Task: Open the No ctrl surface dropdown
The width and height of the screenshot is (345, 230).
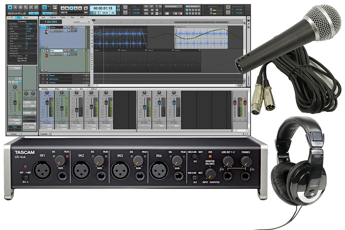Action: 174,6
